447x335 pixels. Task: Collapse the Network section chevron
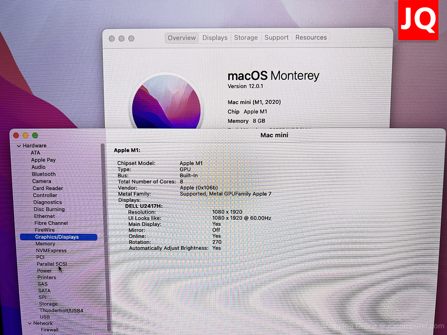(30, 323)
